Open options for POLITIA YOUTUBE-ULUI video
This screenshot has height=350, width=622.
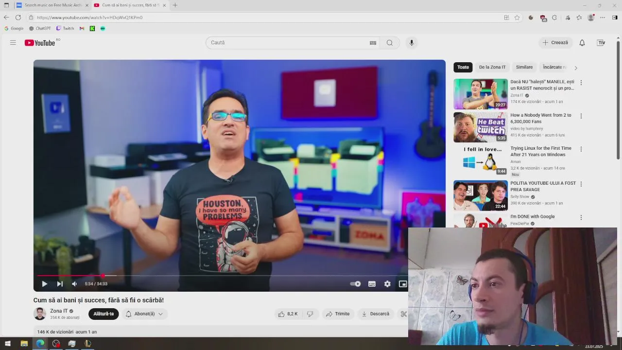pos(581,184)
